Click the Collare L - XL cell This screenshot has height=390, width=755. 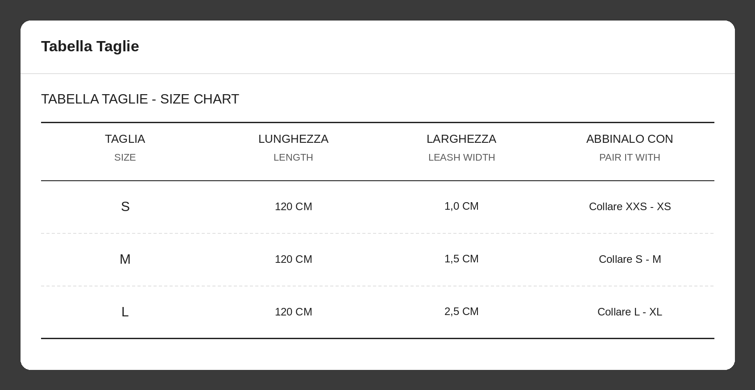coord(630,312)
